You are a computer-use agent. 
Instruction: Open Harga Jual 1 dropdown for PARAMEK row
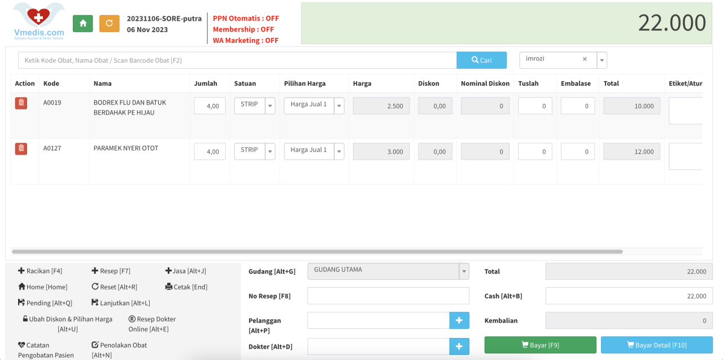click(x=339, y=152)
